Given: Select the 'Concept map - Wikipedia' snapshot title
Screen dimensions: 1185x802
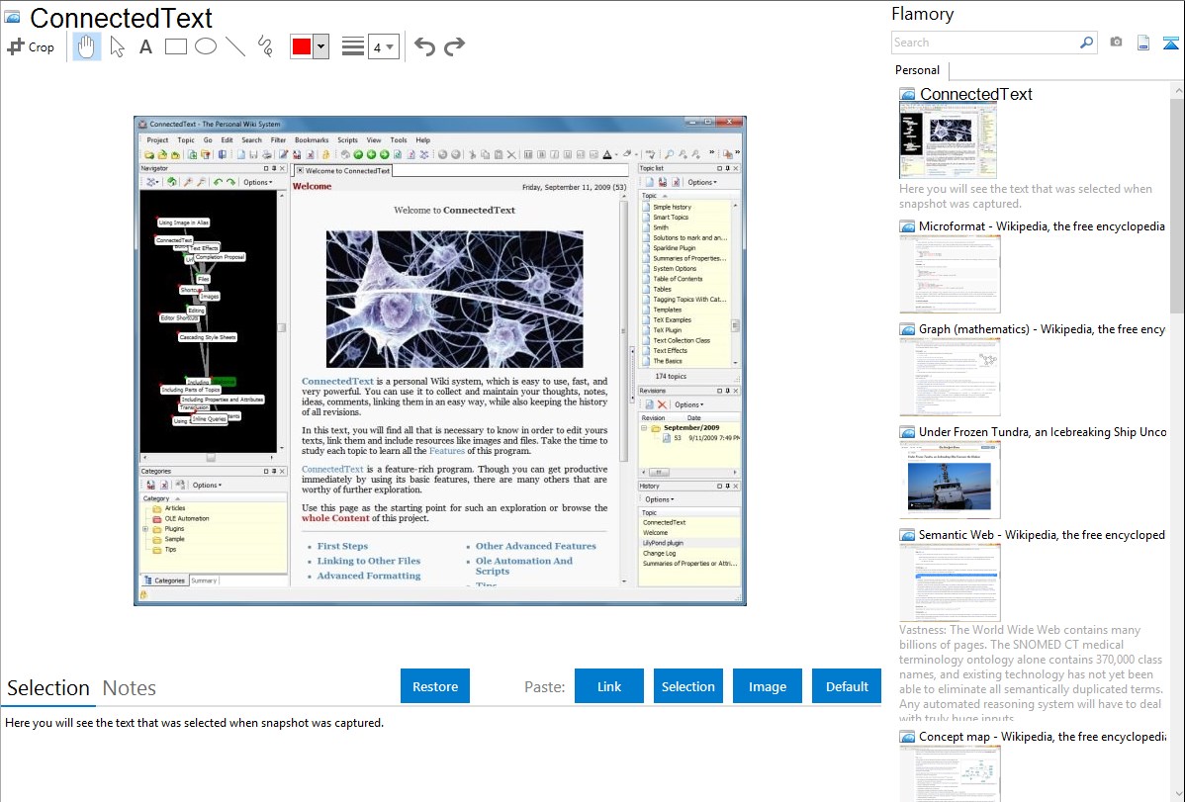Looking at the screenshot, I should point(1043,737).
